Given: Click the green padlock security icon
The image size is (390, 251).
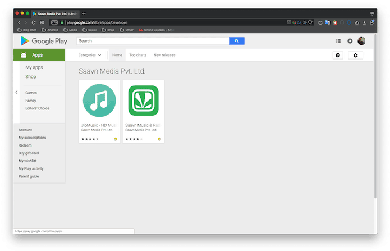Looking at the screenshot, I should pyautogui.click(x=62, y=22).
